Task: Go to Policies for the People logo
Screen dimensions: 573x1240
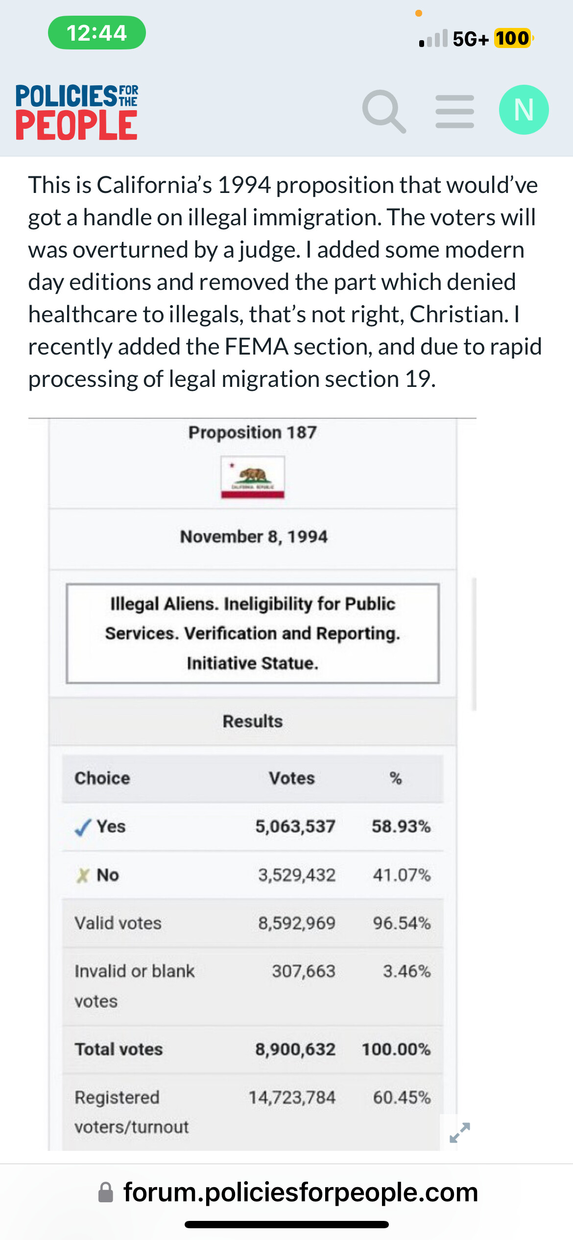Action: pos(77,112)
